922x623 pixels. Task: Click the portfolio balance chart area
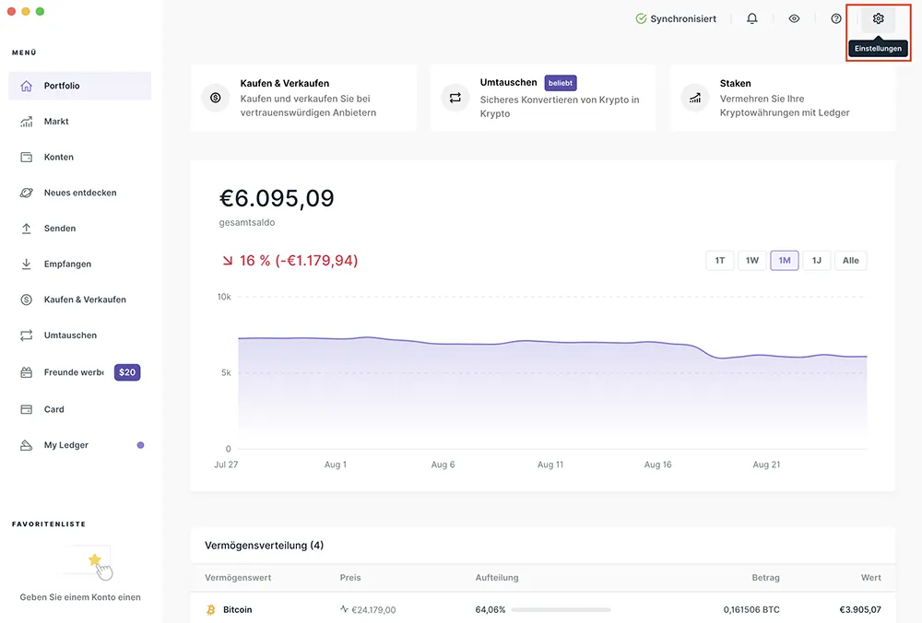coord(552,393)
